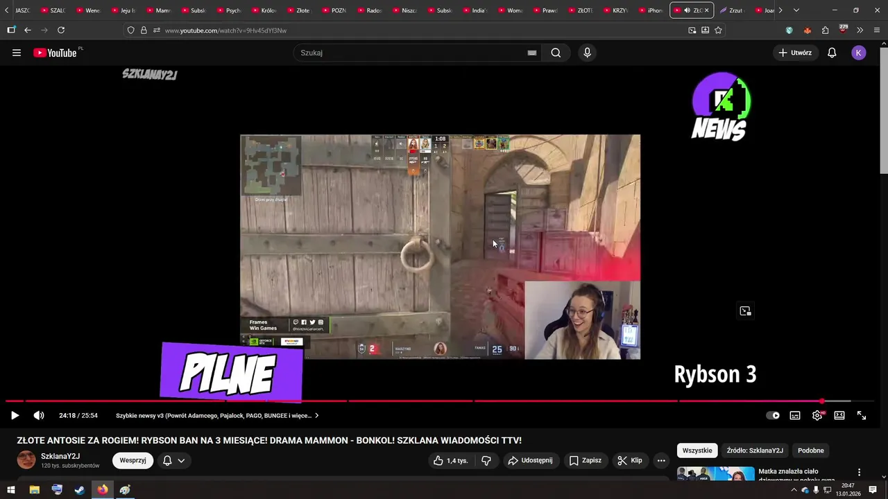Screen dimensions: 888x499
Task: Open the 'Matka znalazła ciało' recommended thumbnail
Action: 715,473
